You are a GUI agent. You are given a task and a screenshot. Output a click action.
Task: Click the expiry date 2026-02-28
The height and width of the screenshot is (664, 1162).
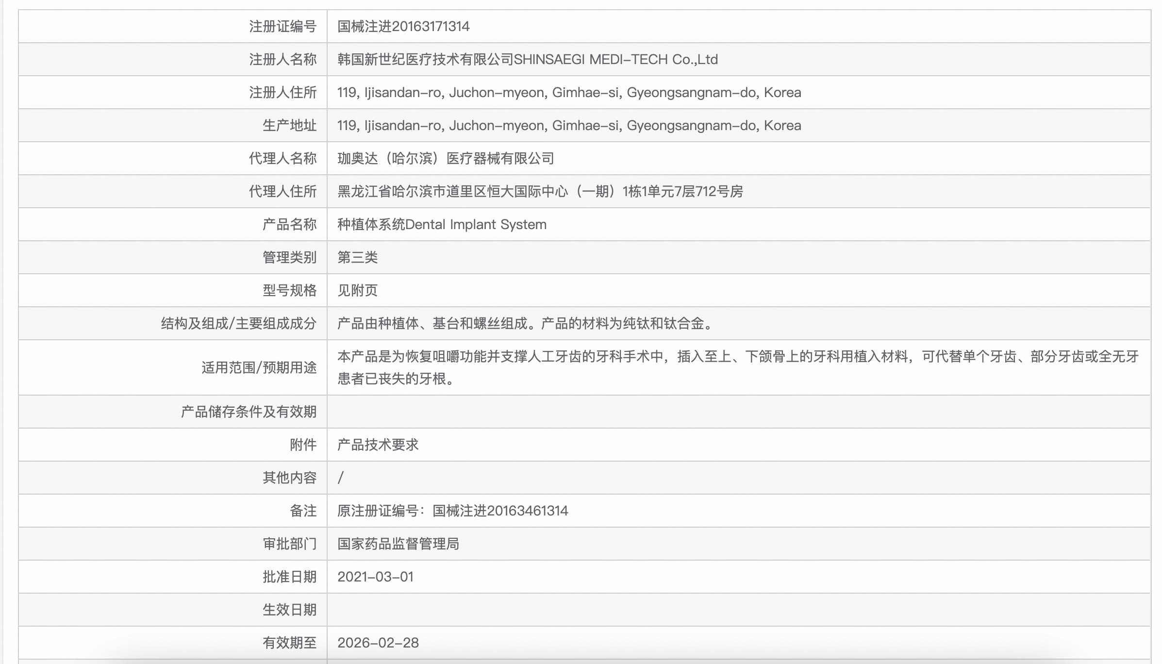click(x=378, y=643)
